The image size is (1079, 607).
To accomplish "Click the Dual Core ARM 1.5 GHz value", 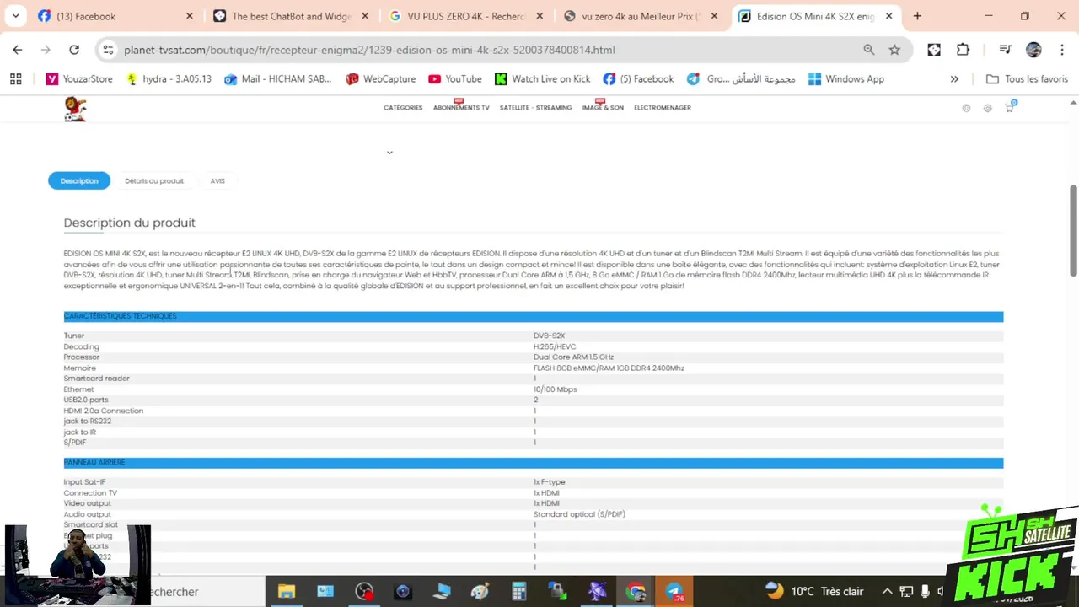I will (x=573, y=357).
